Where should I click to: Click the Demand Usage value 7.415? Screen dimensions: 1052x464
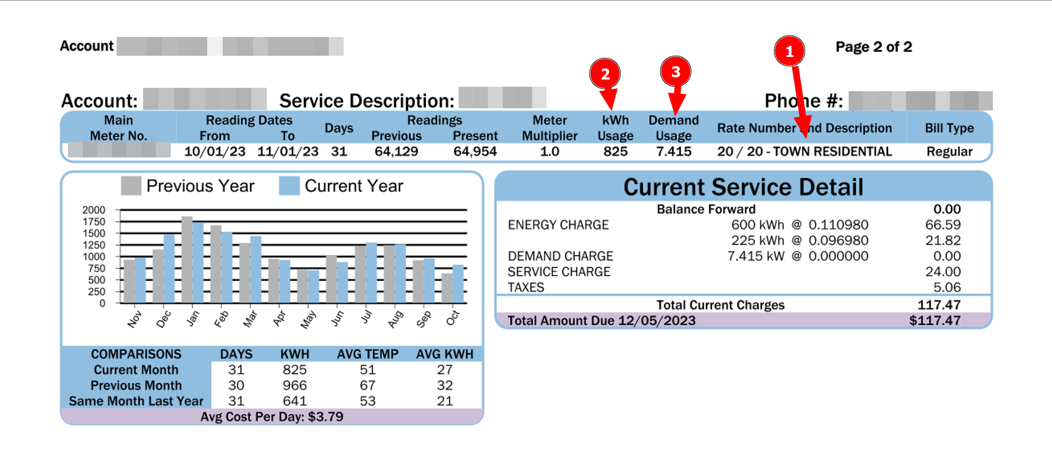point(674,151)
